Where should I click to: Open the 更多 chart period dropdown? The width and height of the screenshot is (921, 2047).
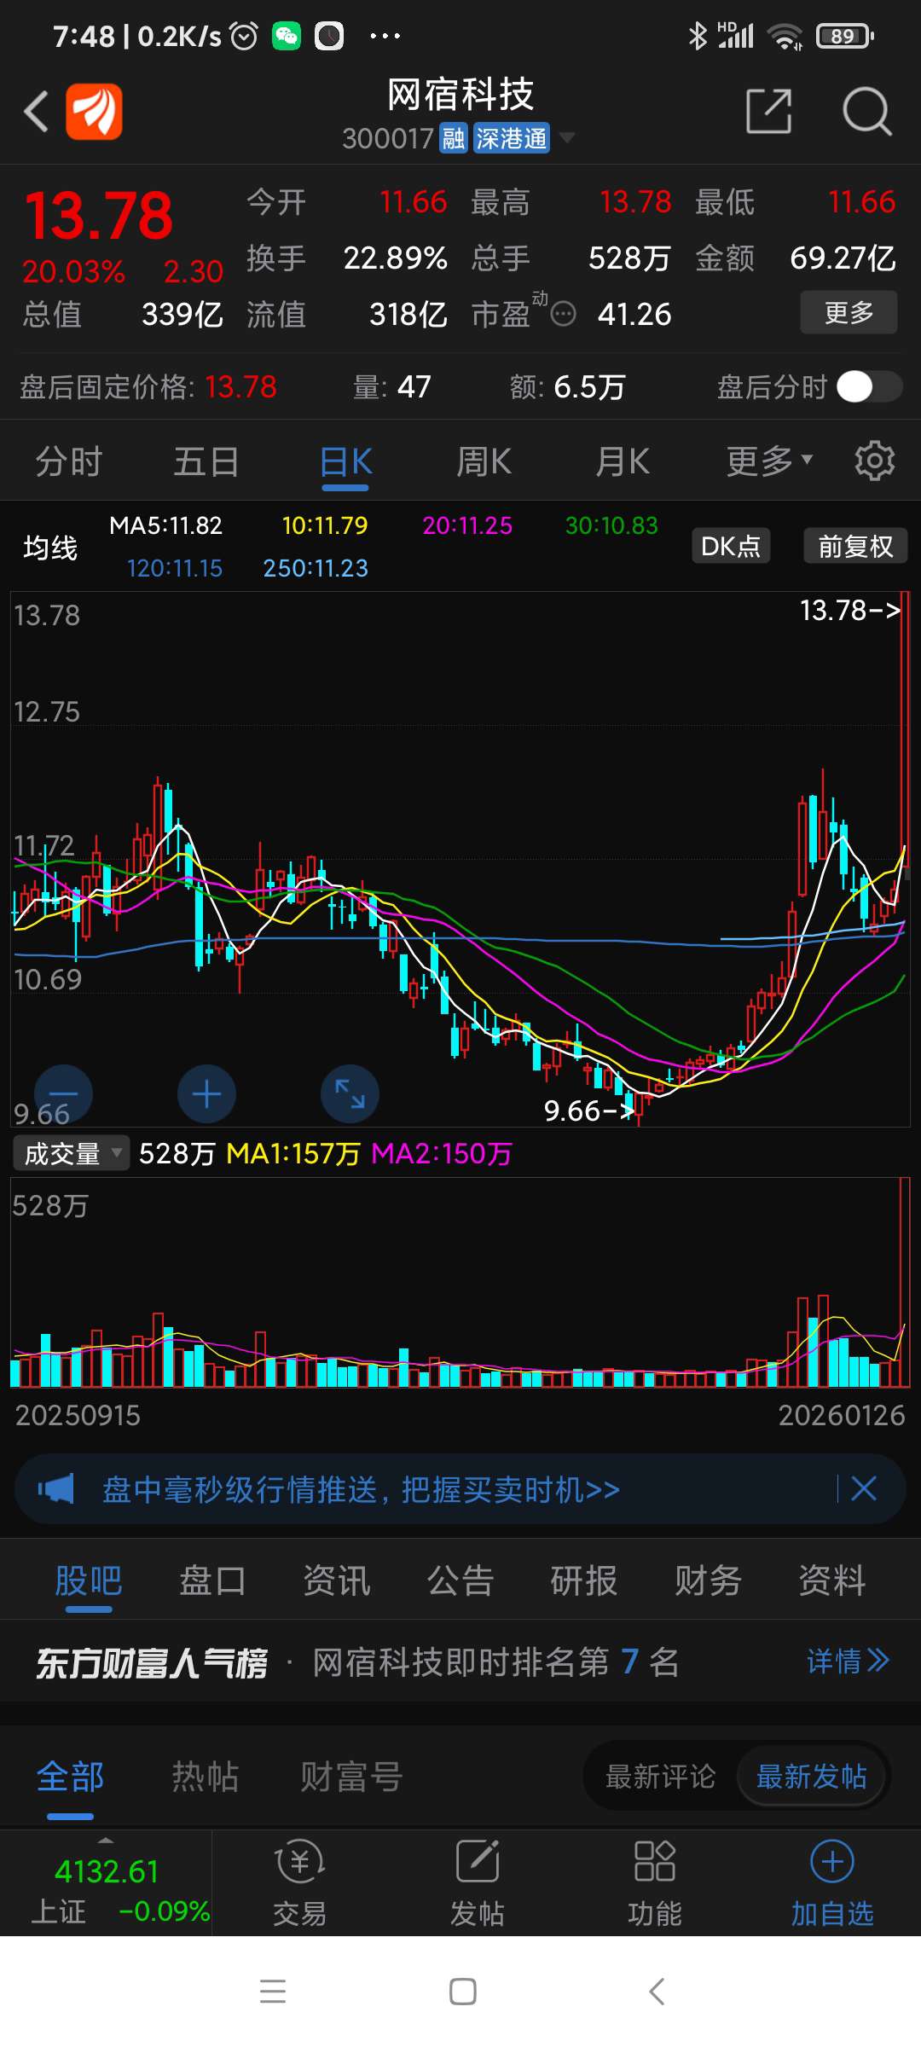pyautogui.click(x=769, y=461)
